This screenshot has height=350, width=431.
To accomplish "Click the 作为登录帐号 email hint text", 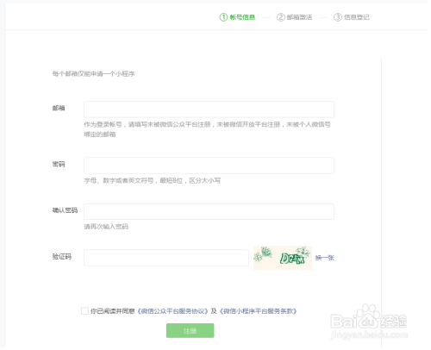I will click(x=209, y=130).
